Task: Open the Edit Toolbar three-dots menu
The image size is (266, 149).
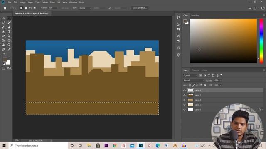Action: tap(3, 54)
